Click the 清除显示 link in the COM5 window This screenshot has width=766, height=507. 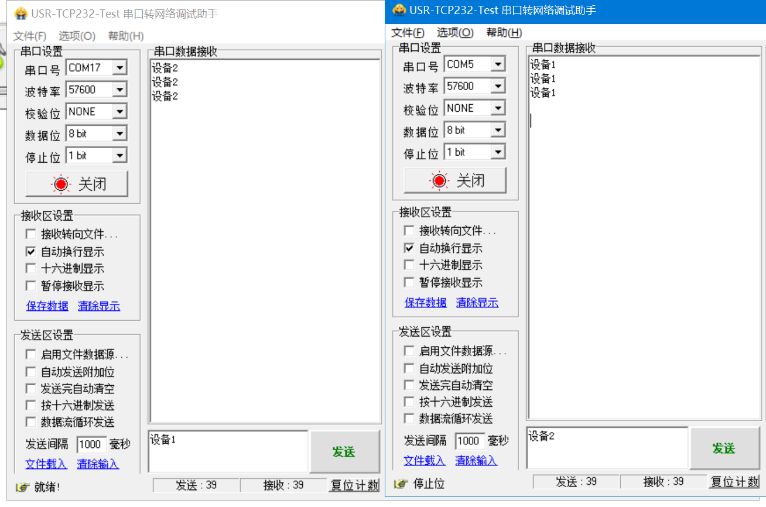[x=477, y=303]
